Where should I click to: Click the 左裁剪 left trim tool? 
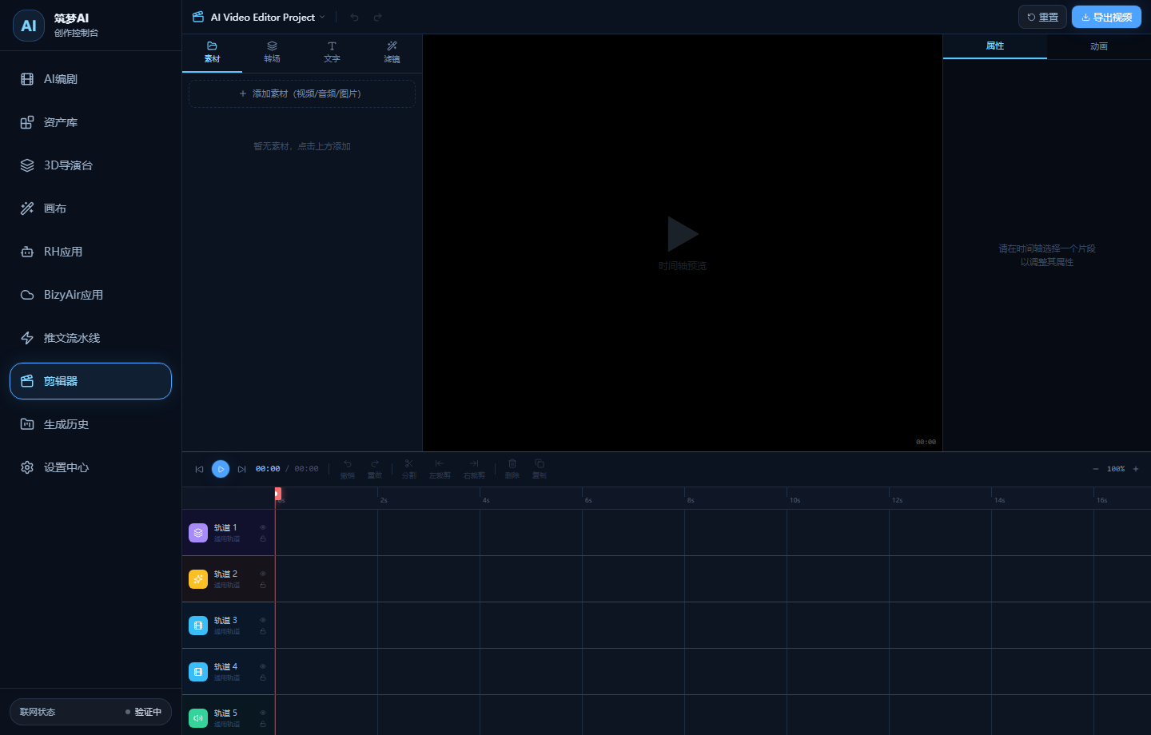coord(440,469)
